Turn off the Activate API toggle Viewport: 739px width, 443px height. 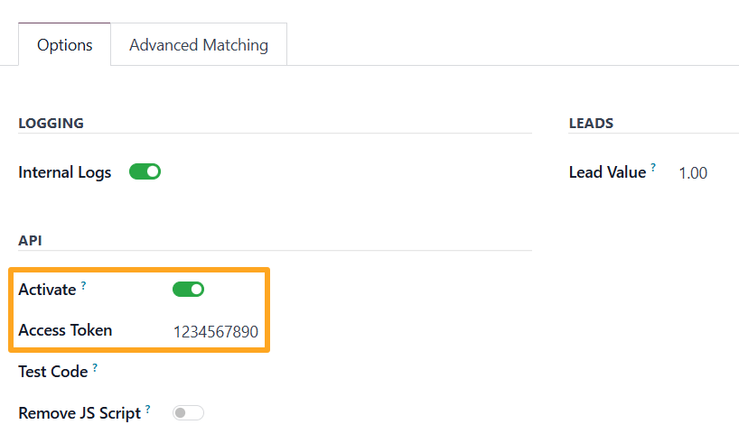pyautogui.click(x=188, y=290)
